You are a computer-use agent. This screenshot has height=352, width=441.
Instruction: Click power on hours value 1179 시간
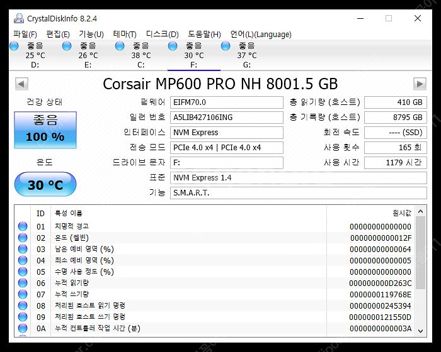coord(396,163)
